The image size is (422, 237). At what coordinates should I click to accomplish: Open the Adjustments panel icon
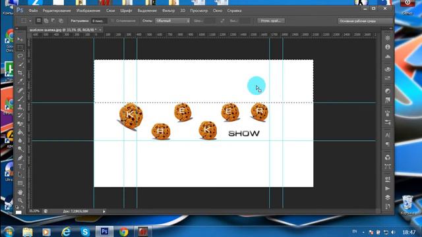click(x=388, y=91)
